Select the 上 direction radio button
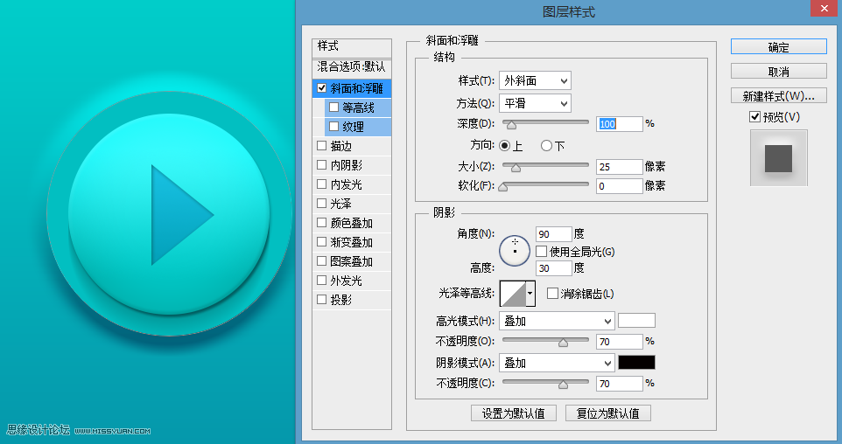 point(505,145)
